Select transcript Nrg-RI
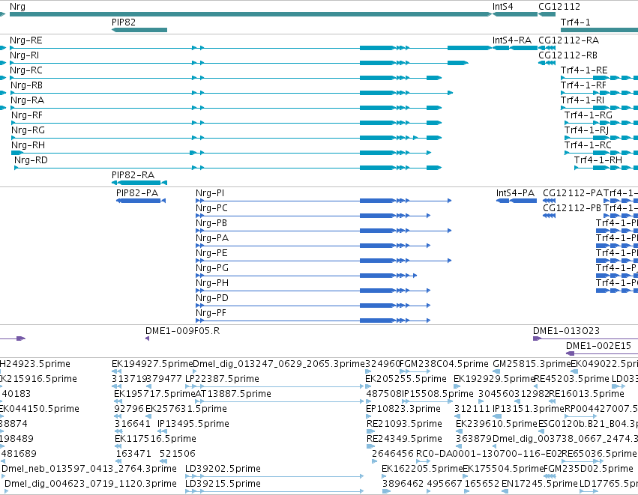Viewport: 638px width, 495px height. coord(25,55)
